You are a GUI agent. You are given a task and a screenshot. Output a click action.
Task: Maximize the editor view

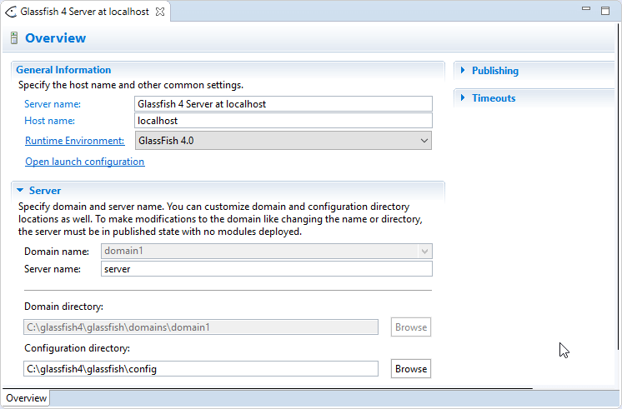click(x=605, y=11)
